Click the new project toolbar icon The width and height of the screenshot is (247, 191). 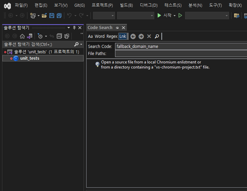coord(33,16)
